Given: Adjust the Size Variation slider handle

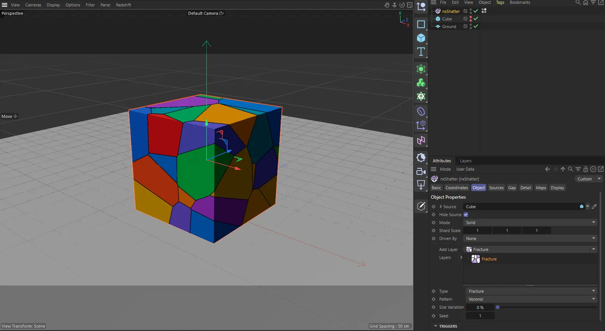Looking at the screenshot, I should point(498,307).
